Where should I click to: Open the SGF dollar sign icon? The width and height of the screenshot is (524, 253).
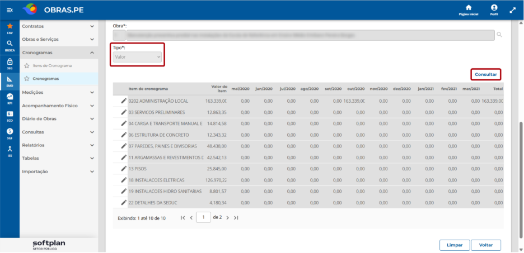[10, 131]
